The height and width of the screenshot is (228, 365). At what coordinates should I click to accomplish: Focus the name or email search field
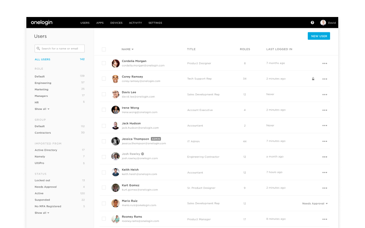tap(60, 49)
